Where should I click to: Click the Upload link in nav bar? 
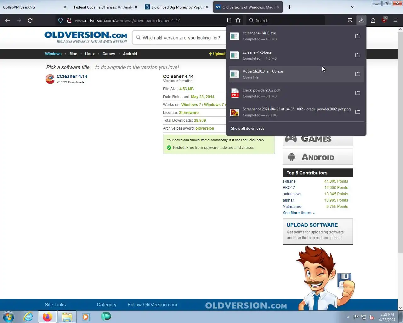[x=217, y=54]
